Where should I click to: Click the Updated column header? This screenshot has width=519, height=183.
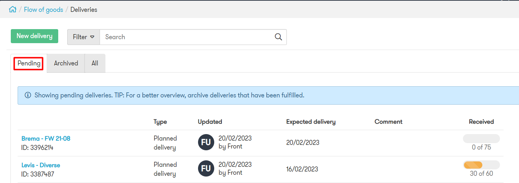point(210,122)
